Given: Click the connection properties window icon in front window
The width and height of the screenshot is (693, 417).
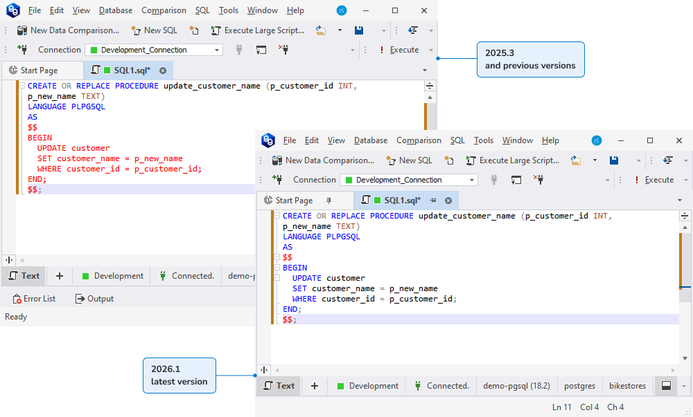Looking at the screenshot, I should tap(516, 180).
